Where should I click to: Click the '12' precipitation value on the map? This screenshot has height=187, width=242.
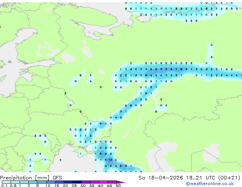click(x=111, y=160)
